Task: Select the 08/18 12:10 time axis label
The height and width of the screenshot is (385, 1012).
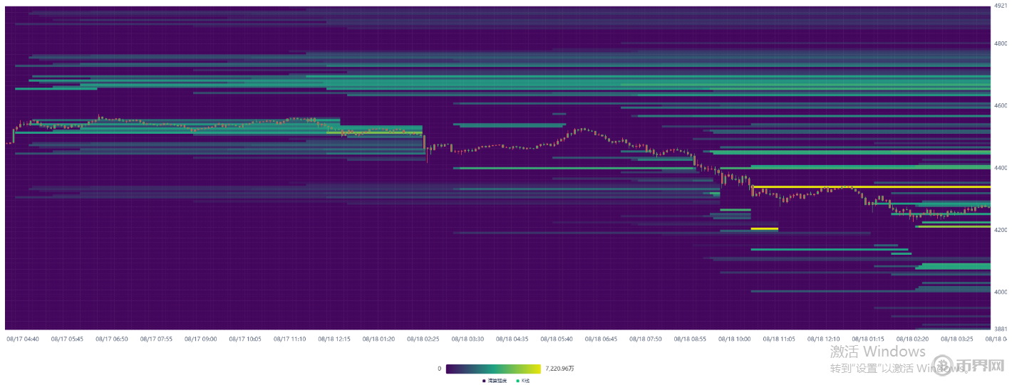Action: click(823, 339)
